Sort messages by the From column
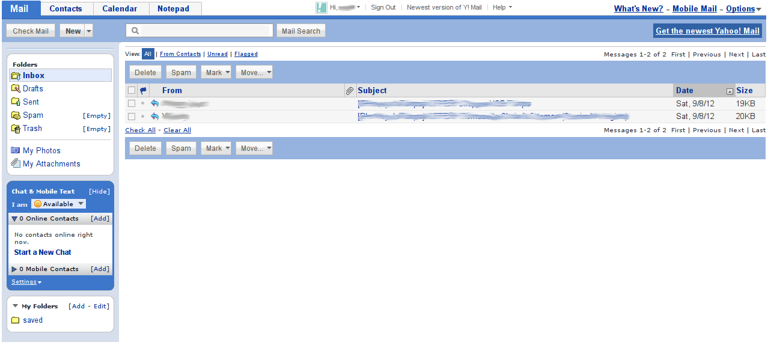This screenshot has height=345, width=768. coord(172,91)
